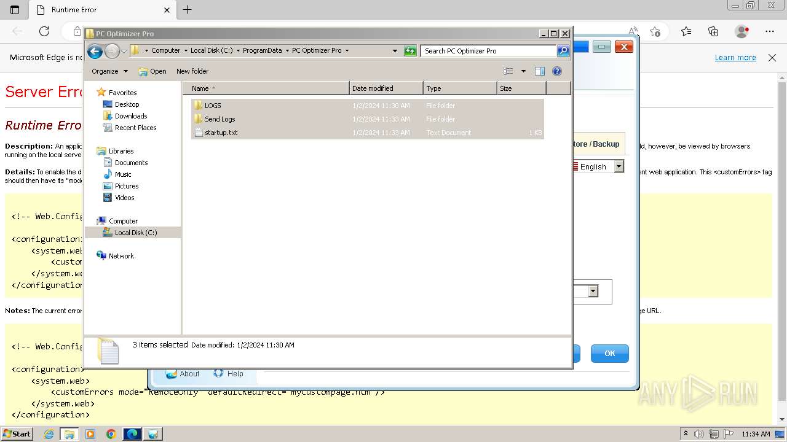The image size is (787, 442).
Task: Open the English language dropdown
Action: pos(619,166)
